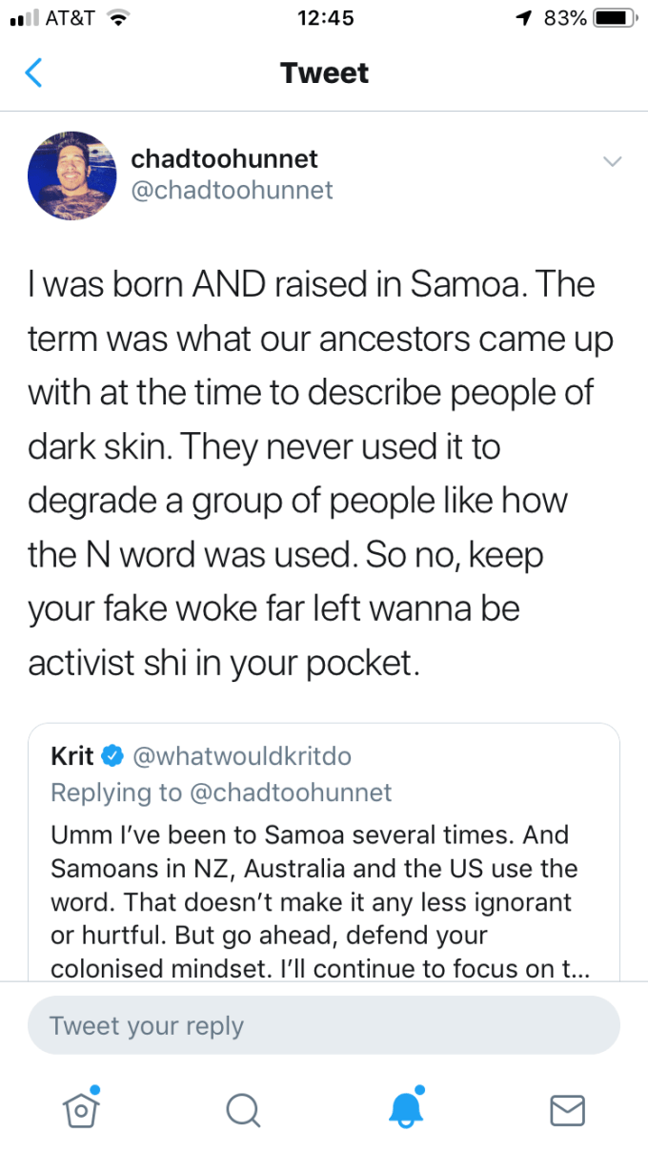
Task: Click the blue verified badge beside Krit
Action: click(x=112, y=756)
